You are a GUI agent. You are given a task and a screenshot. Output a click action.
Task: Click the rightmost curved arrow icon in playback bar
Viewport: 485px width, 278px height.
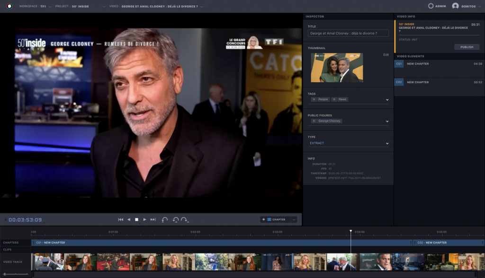[185, 219]
